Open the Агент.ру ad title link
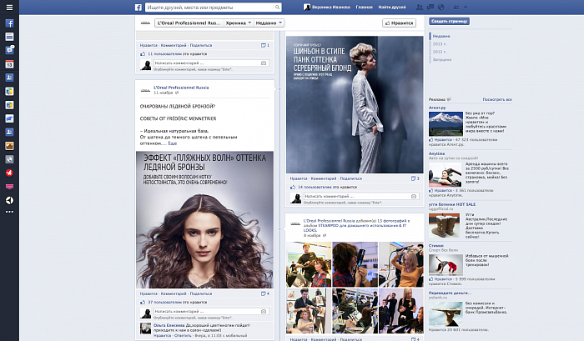This screenshot has height=341, width=584. 437,108
